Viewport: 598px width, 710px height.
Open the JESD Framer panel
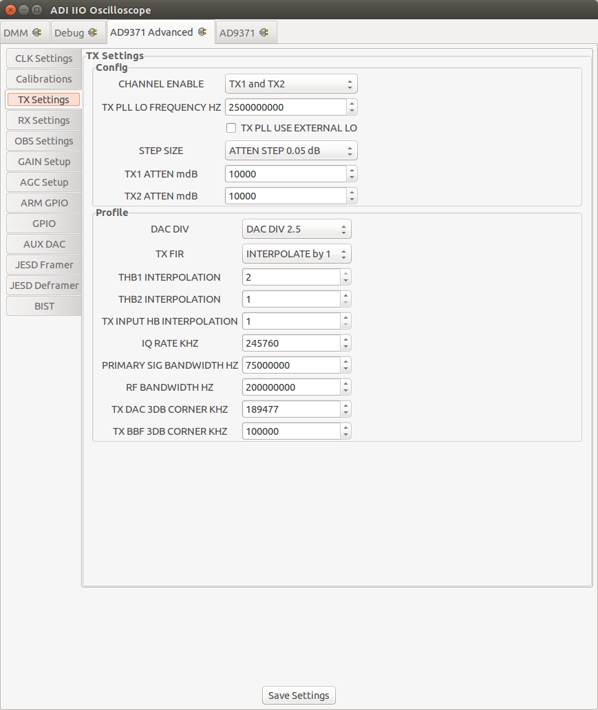point(43,264)
